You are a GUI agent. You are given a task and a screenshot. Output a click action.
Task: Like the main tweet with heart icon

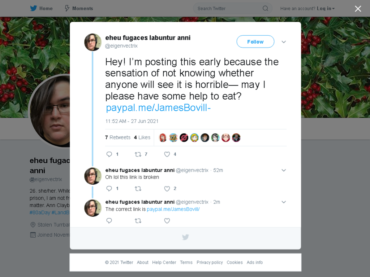(x=167, y=154)
